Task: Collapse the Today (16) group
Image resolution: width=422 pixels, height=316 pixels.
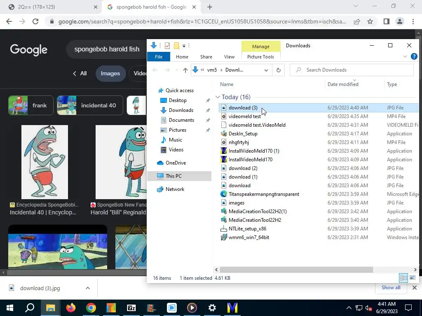Action: pyautogui.click(x=218, y=97)
